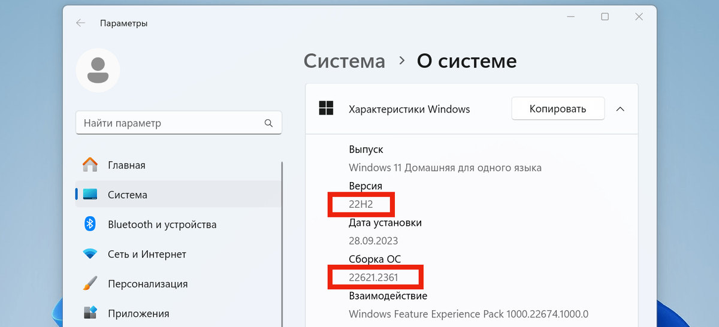Click the Выпуск label
Screen dimensions: 719x327
[366, 149]
